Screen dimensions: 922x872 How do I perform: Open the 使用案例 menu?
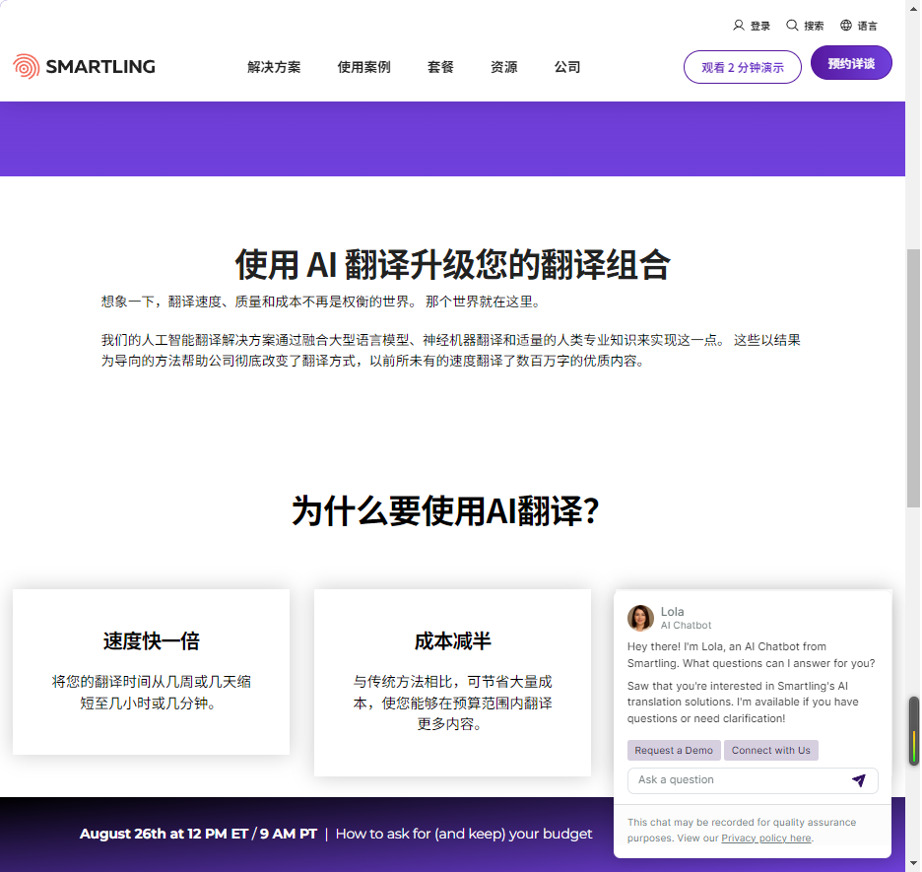(364, 67)
